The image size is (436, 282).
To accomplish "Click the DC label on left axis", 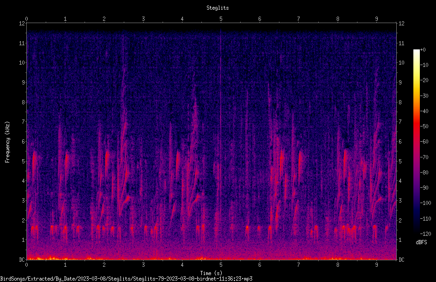I will click(x=22, y=259).
